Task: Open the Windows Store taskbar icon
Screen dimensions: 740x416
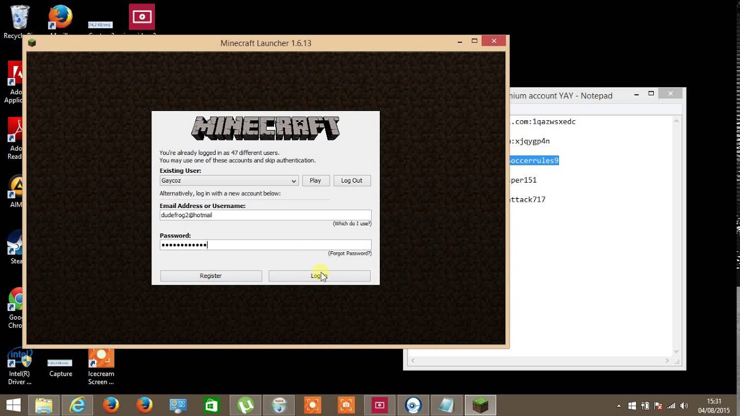Action: 212,405
